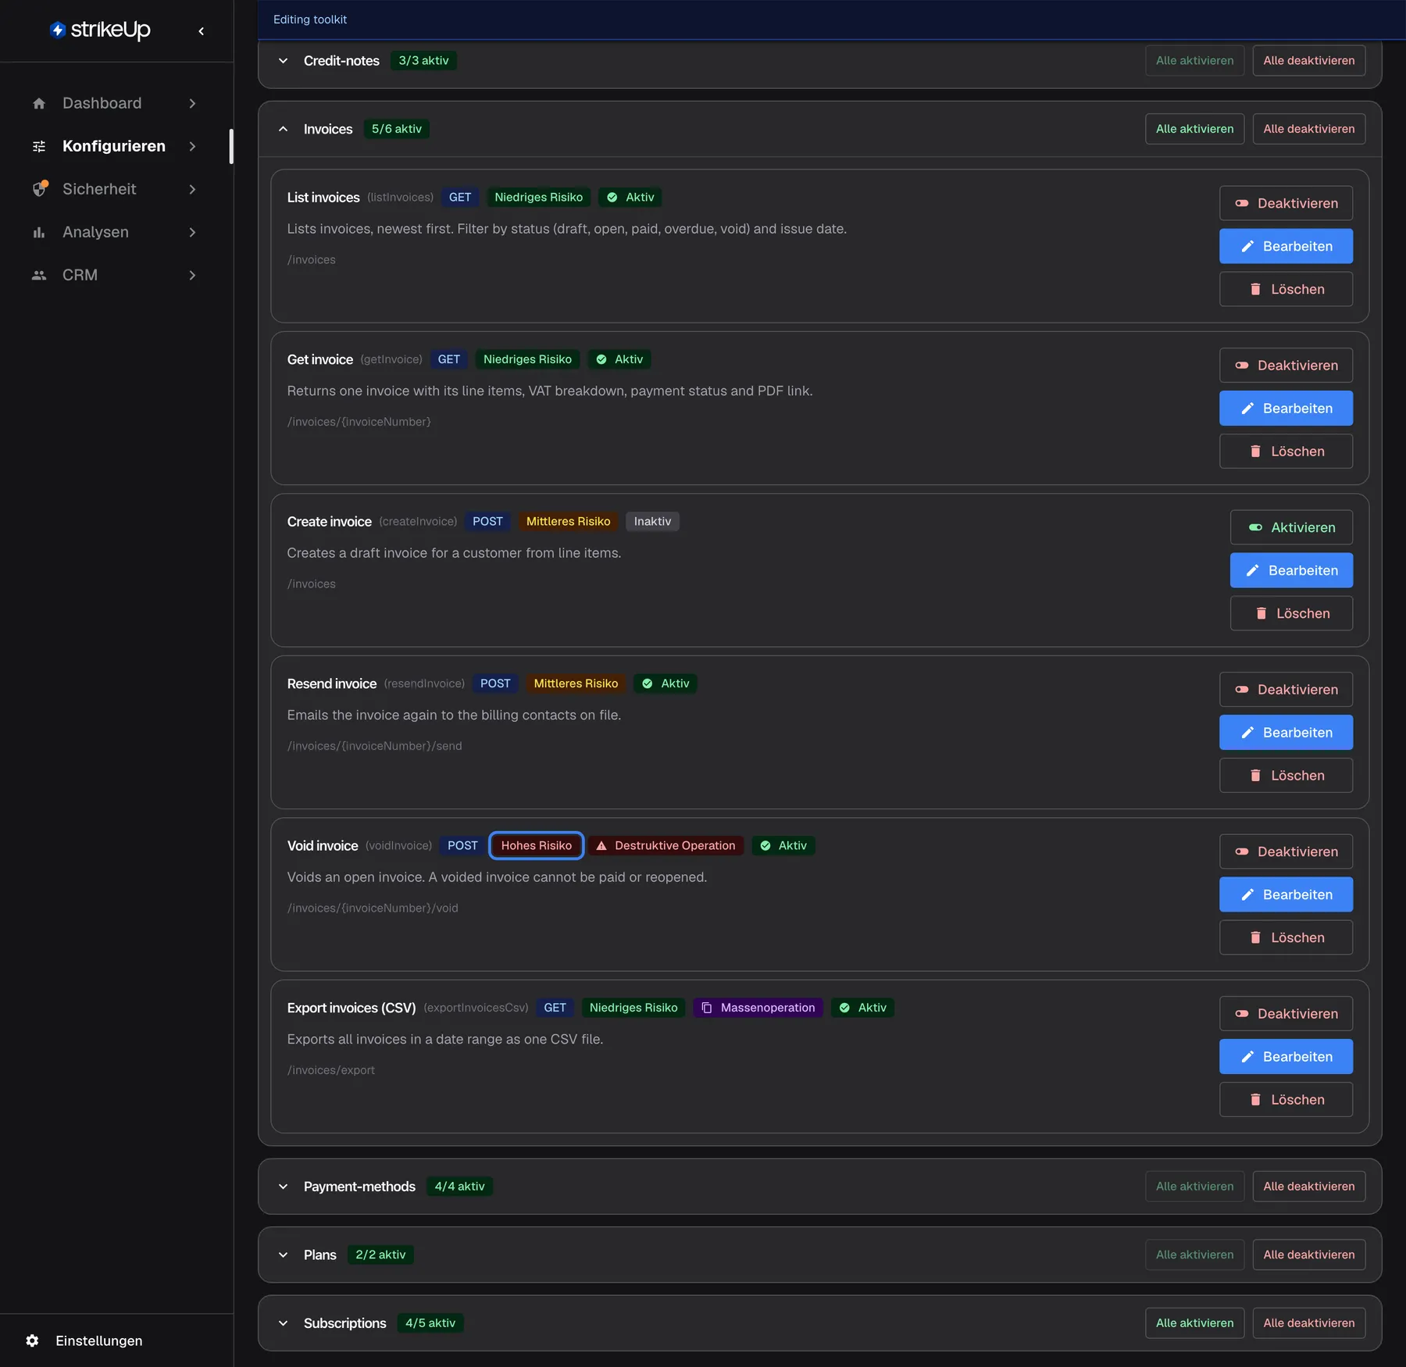1406x1367 pixels.
Task: Click the Mittleres Risiko badge on Create invoice
Action: tap(568, 522)
